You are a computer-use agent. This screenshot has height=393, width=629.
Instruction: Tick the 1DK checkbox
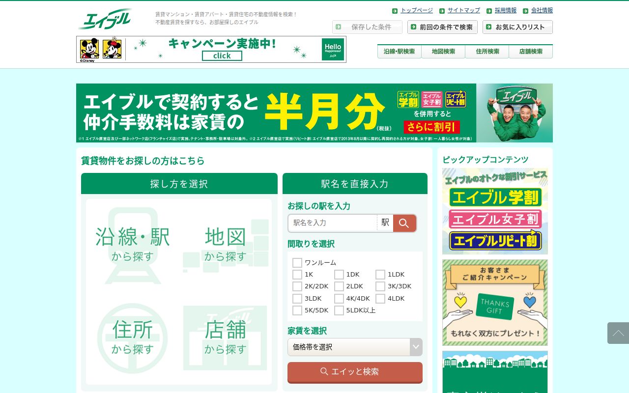pyautogui.click(x=339, y=275)
